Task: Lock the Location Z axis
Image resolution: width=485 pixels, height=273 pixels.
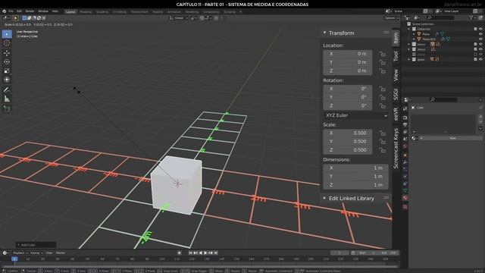Action: pyautogui.click(x=383, y=71)
